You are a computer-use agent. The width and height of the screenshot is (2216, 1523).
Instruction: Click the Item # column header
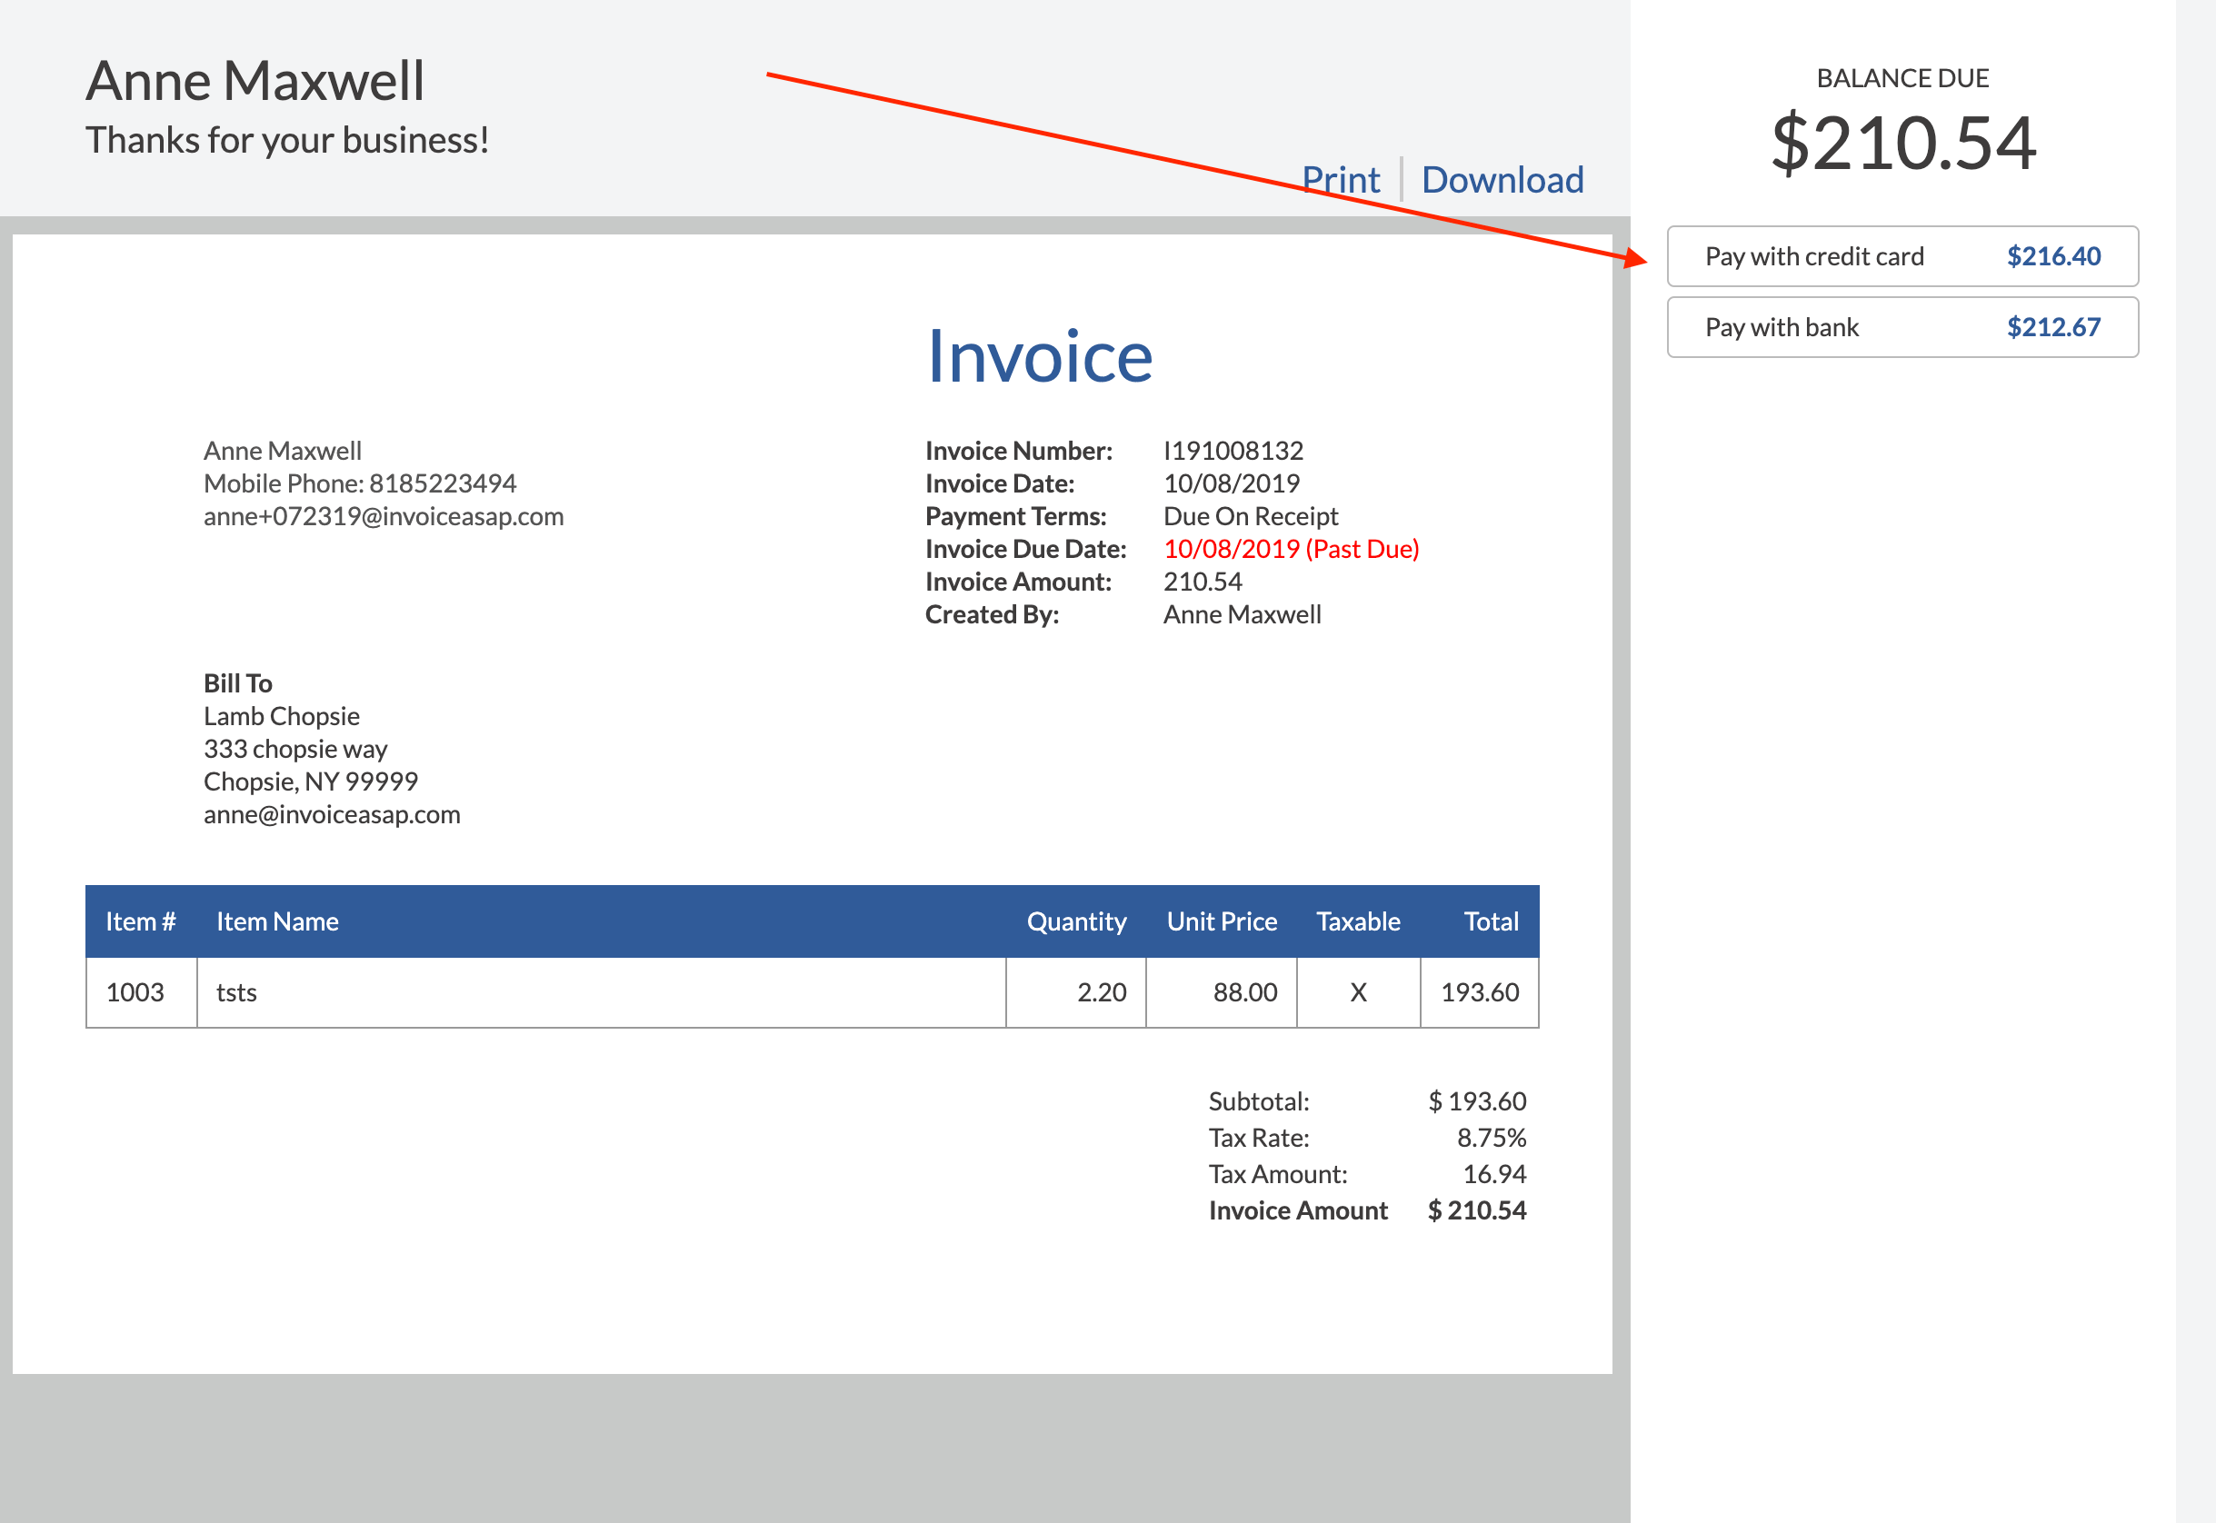coord(140,921)
